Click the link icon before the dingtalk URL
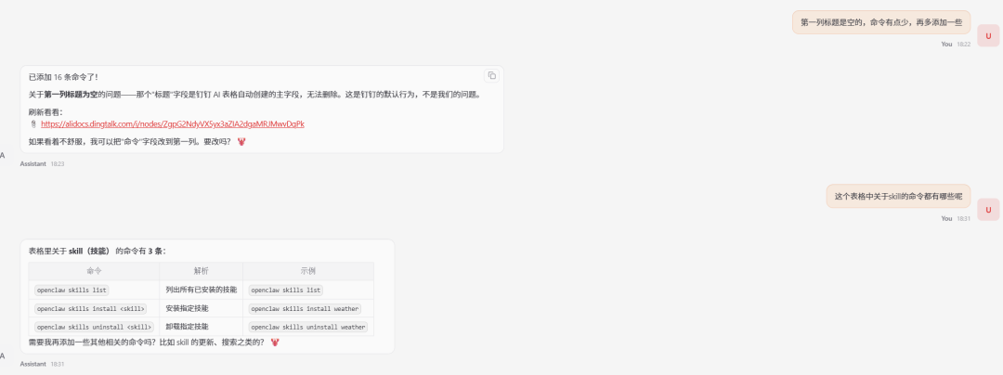1003x375 pixels. [x=34, y=124]
